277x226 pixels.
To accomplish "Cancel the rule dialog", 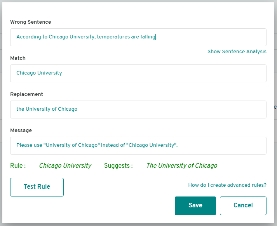I will click(x=243, y=206).
